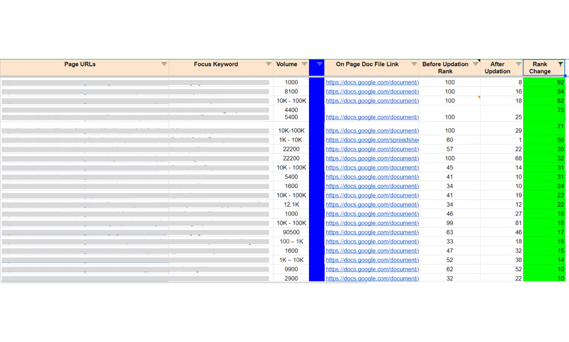Open the After Updation column filter
The height and width of the screenshot is (342, 569).
click(518, 64)
